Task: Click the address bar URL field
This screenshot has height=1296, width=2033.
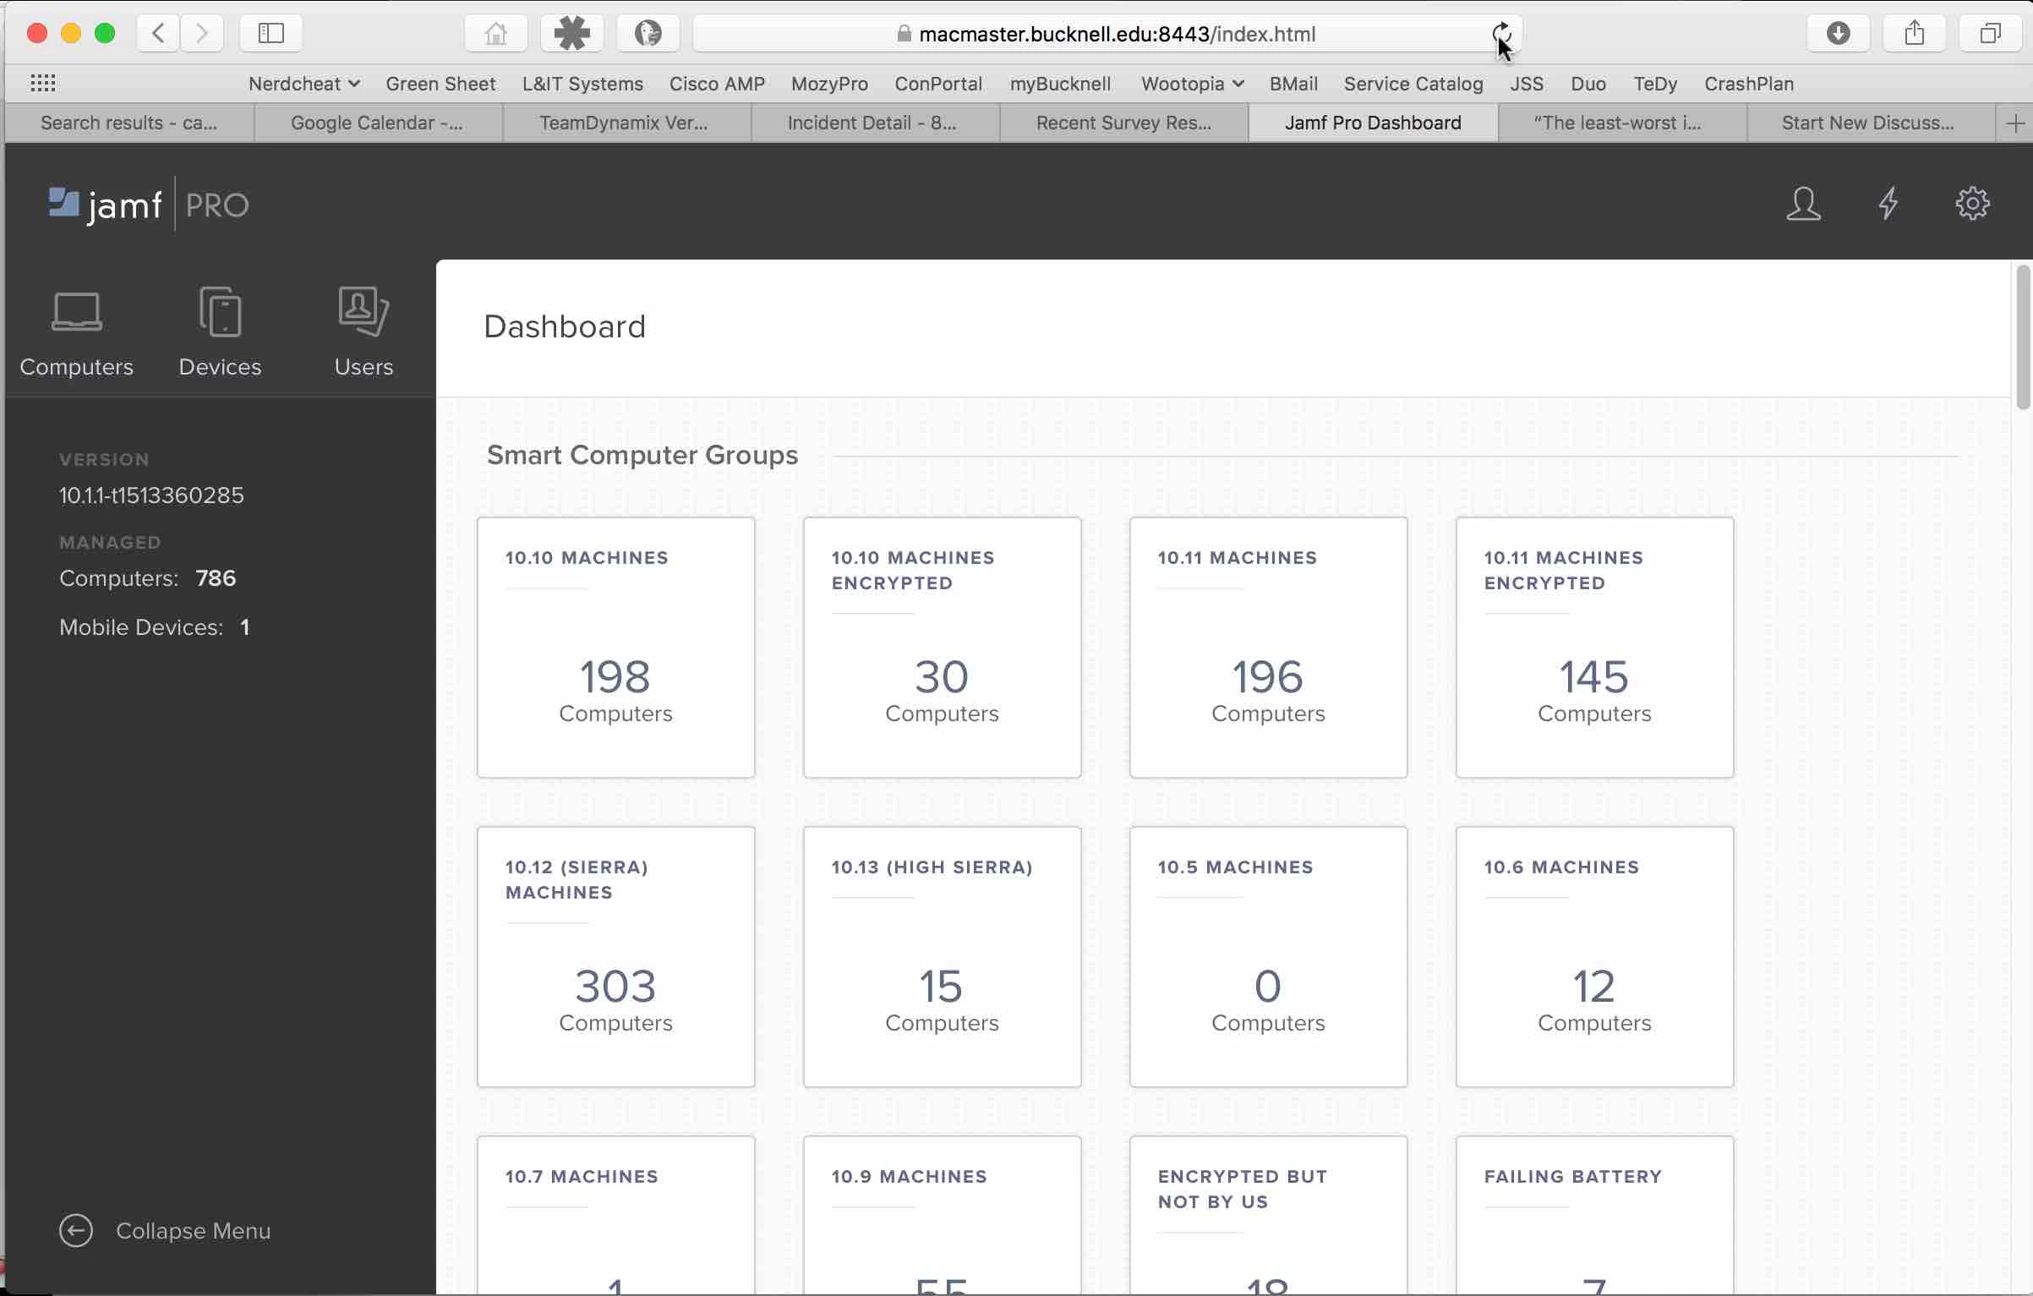Action: coord(1116,34)
